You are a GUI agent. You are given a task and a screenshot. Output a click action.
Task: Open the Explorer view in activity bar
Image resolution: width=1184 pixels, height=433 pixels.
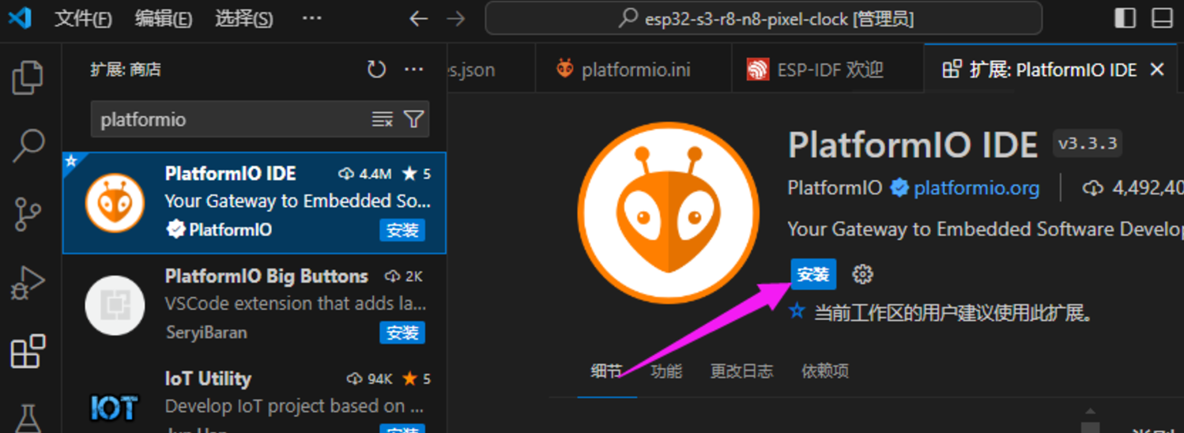tap(28, 77)
